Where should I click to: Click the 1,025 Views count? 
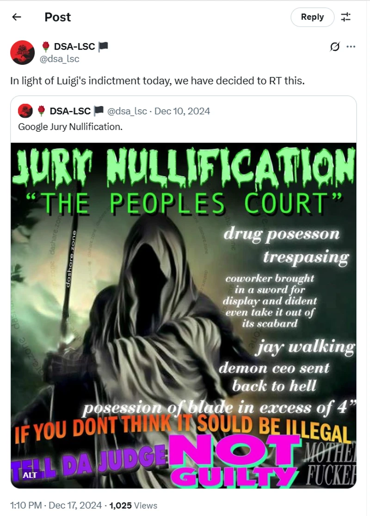coord(133,505)
